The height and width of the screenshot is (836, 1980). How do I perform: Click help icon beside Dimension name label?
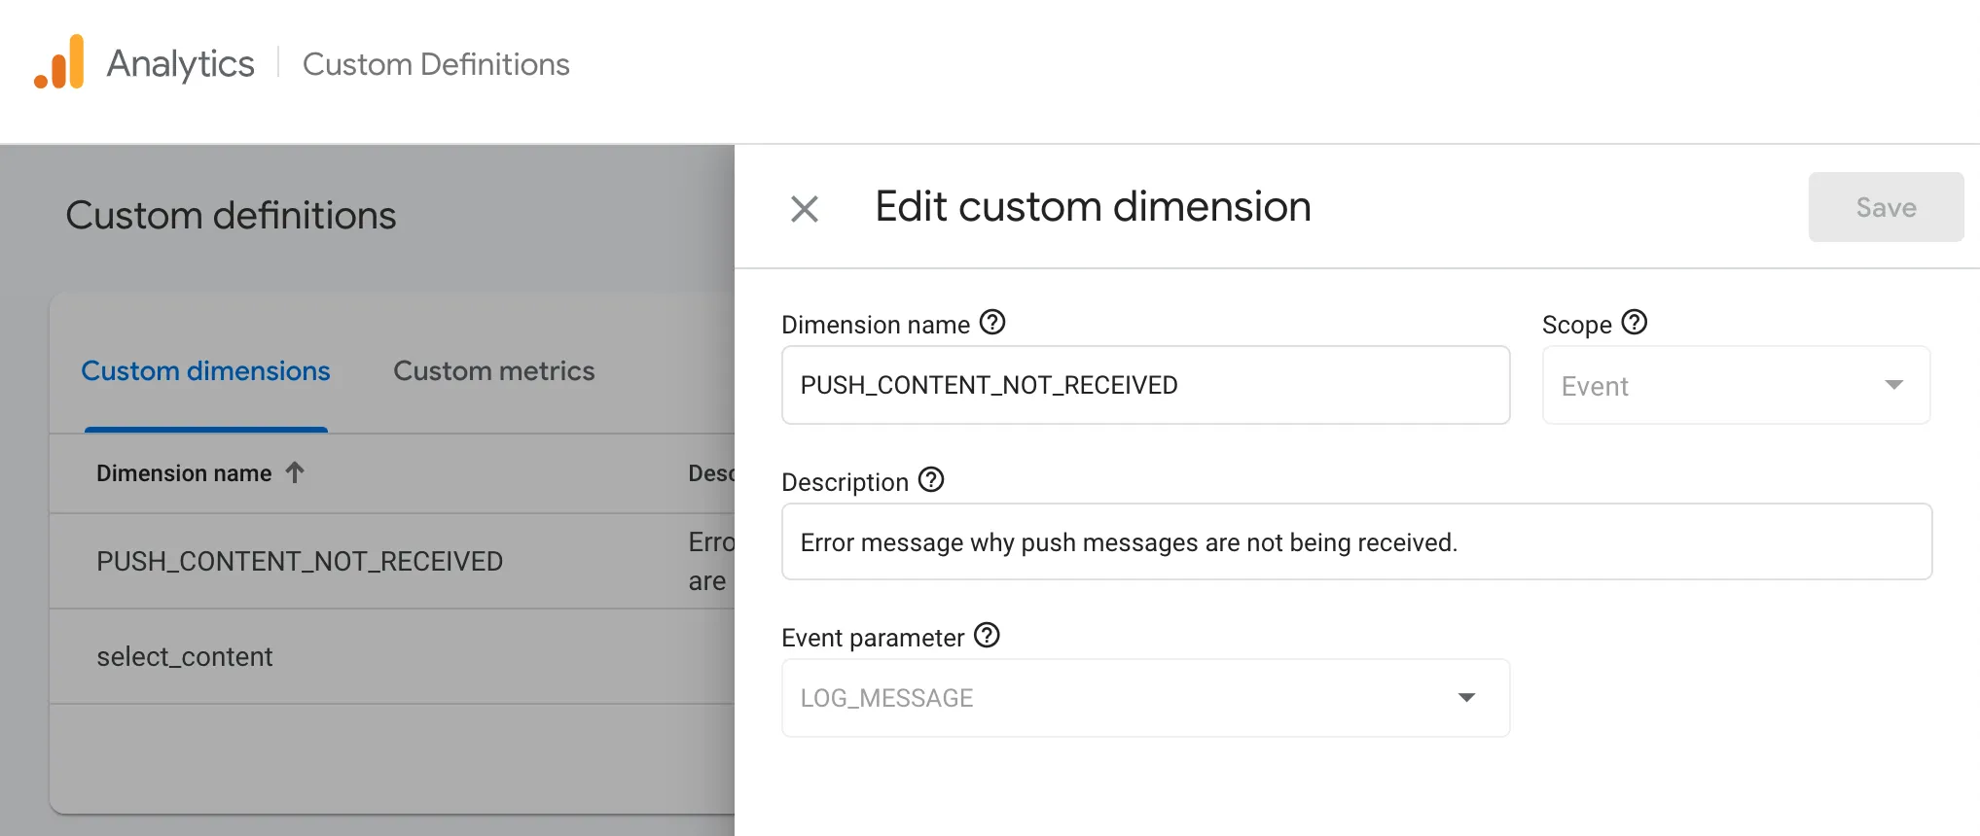(x=992, y=323)
